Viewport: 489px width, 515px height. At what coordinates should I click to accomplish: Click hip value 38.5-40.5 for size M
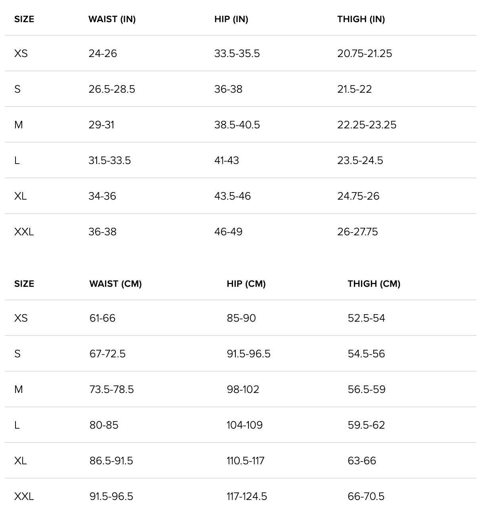coord(237,125)
